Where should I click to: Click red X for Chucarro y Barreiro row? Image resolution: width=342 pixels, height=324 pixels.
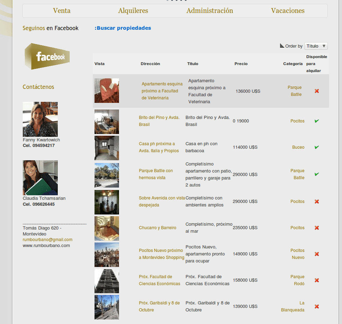pyautogui.click(x=317, y=228)
